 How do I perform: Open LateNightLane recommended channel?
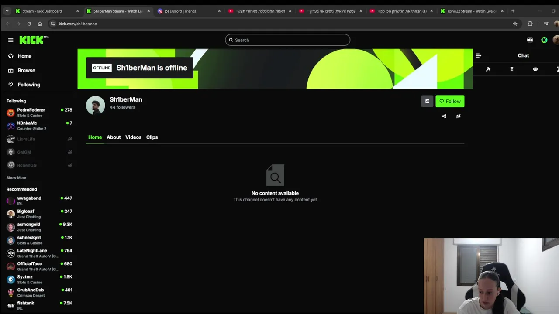click(39, 253)
